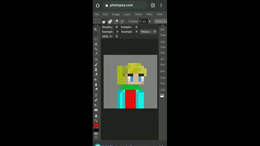The height and width of the screenshot is (146, 260).
Task: Choose the Subtract from Selection mode
Action: tap(116, 21)
